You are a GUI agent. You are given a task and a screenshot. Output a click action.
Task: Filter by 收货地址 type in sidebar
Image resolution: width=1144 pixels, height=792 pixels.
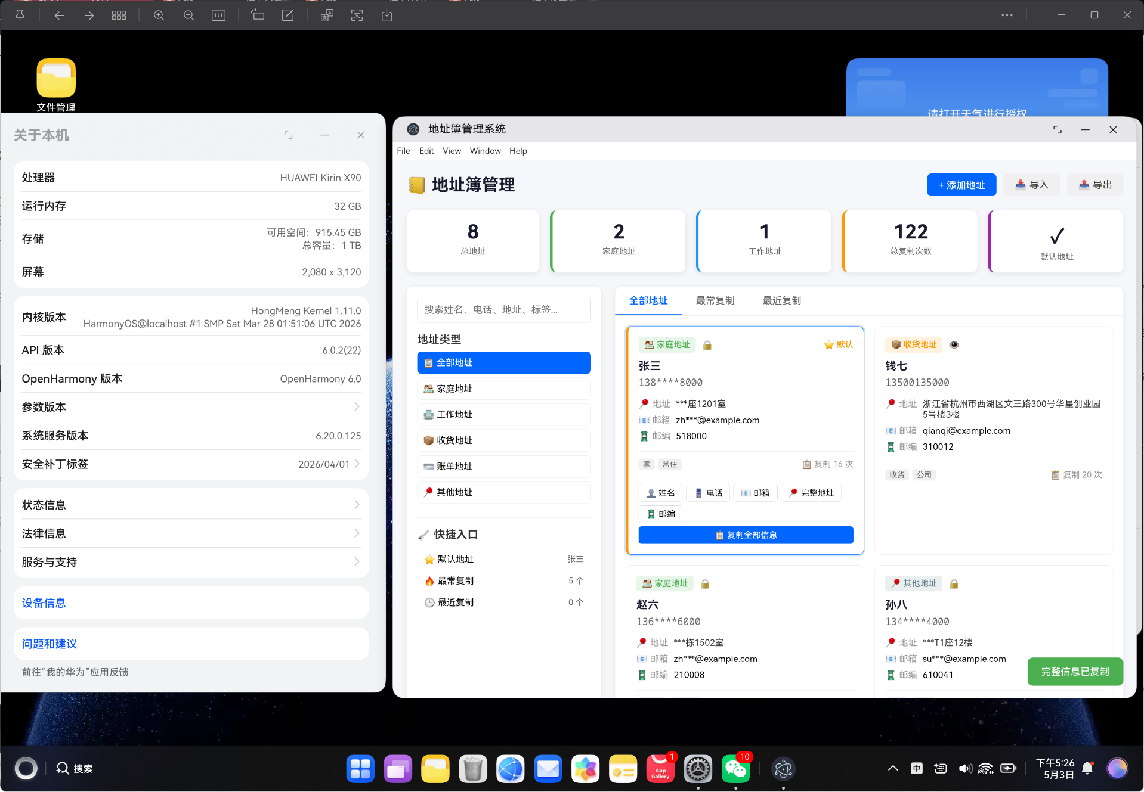click(x=504, y=440)
